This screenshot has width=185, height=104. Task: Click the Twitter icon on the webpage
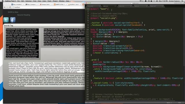pos(6,20)
